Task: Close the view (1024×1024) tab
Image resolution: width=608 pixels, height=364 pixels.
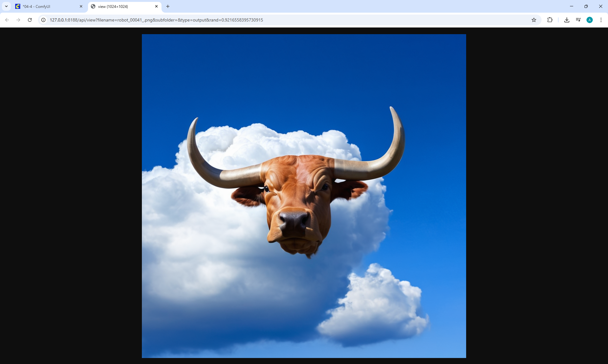Action: point(156,6)
